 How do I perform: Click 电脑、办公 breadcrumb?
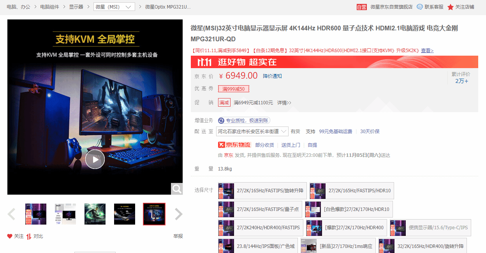click(x=18, y=7)
